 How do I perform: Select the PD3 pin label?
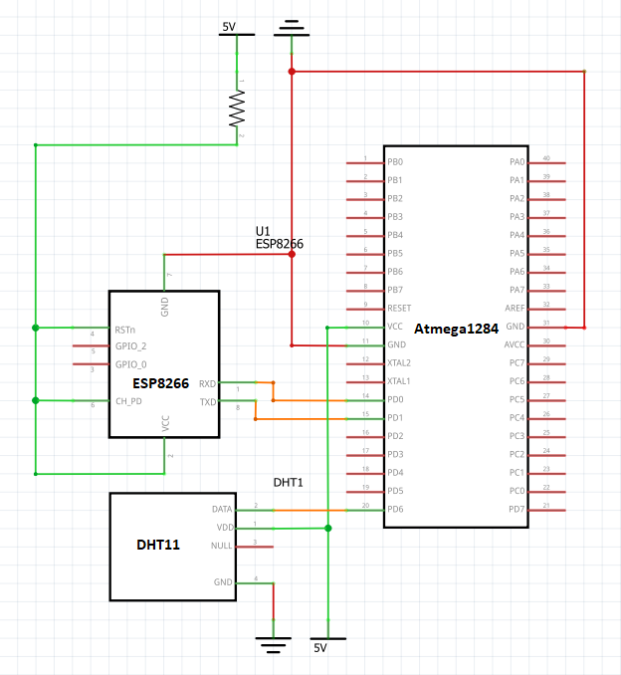click(x=395, y=454)
